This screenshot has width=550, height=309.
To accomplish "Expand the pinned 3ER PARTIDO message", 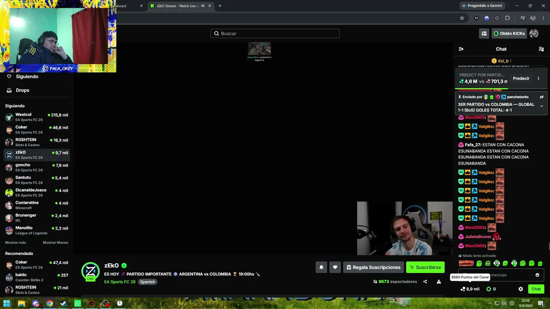I will (542, 106).
